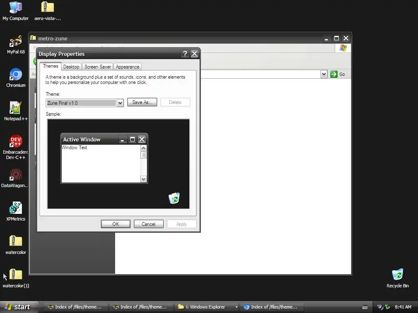
Task: Click the metro-zune folder title icon
Action: 33,38
